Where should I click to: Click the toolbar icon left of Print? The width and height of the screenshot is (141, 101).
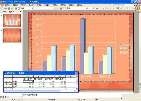pos(12,8)
